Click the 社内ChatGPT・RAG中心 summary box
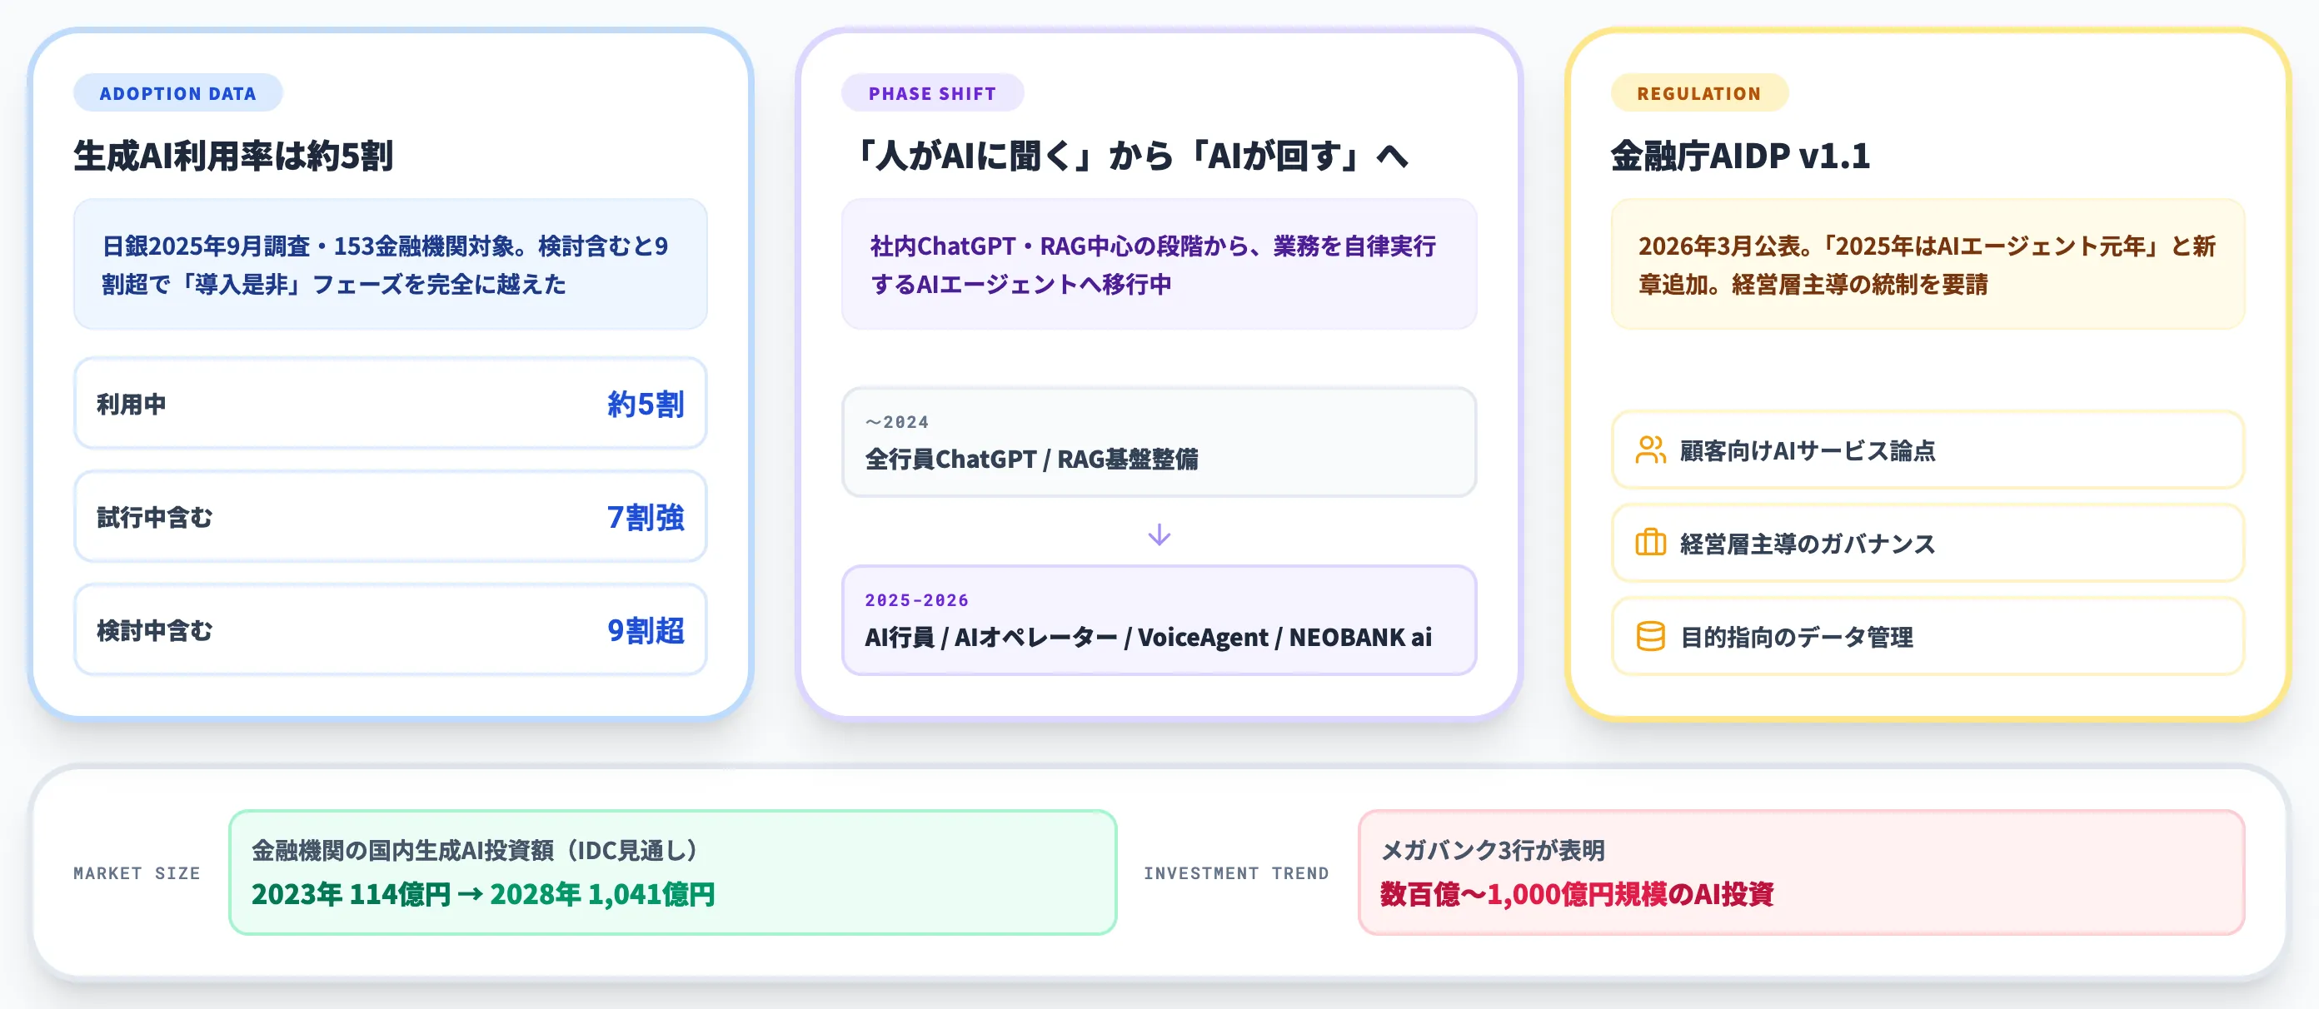Screen dimensions: 2319x1009 (x=1159, y=264)
